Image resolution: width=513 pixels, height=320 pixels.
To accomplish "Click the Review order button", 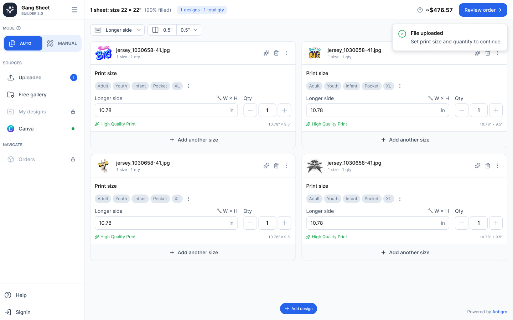I will (x=483, y=10).
